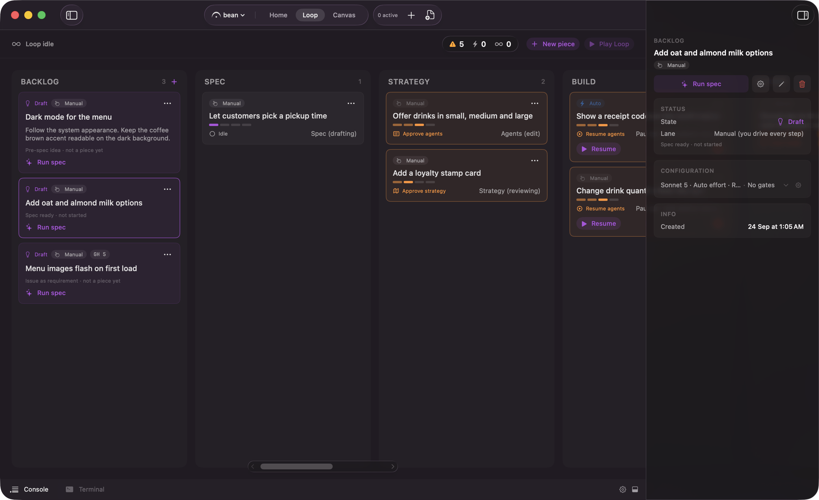This screenshot has height=500, width=819.
Task: Click Run spec in the detail panel
Action: 701,84
